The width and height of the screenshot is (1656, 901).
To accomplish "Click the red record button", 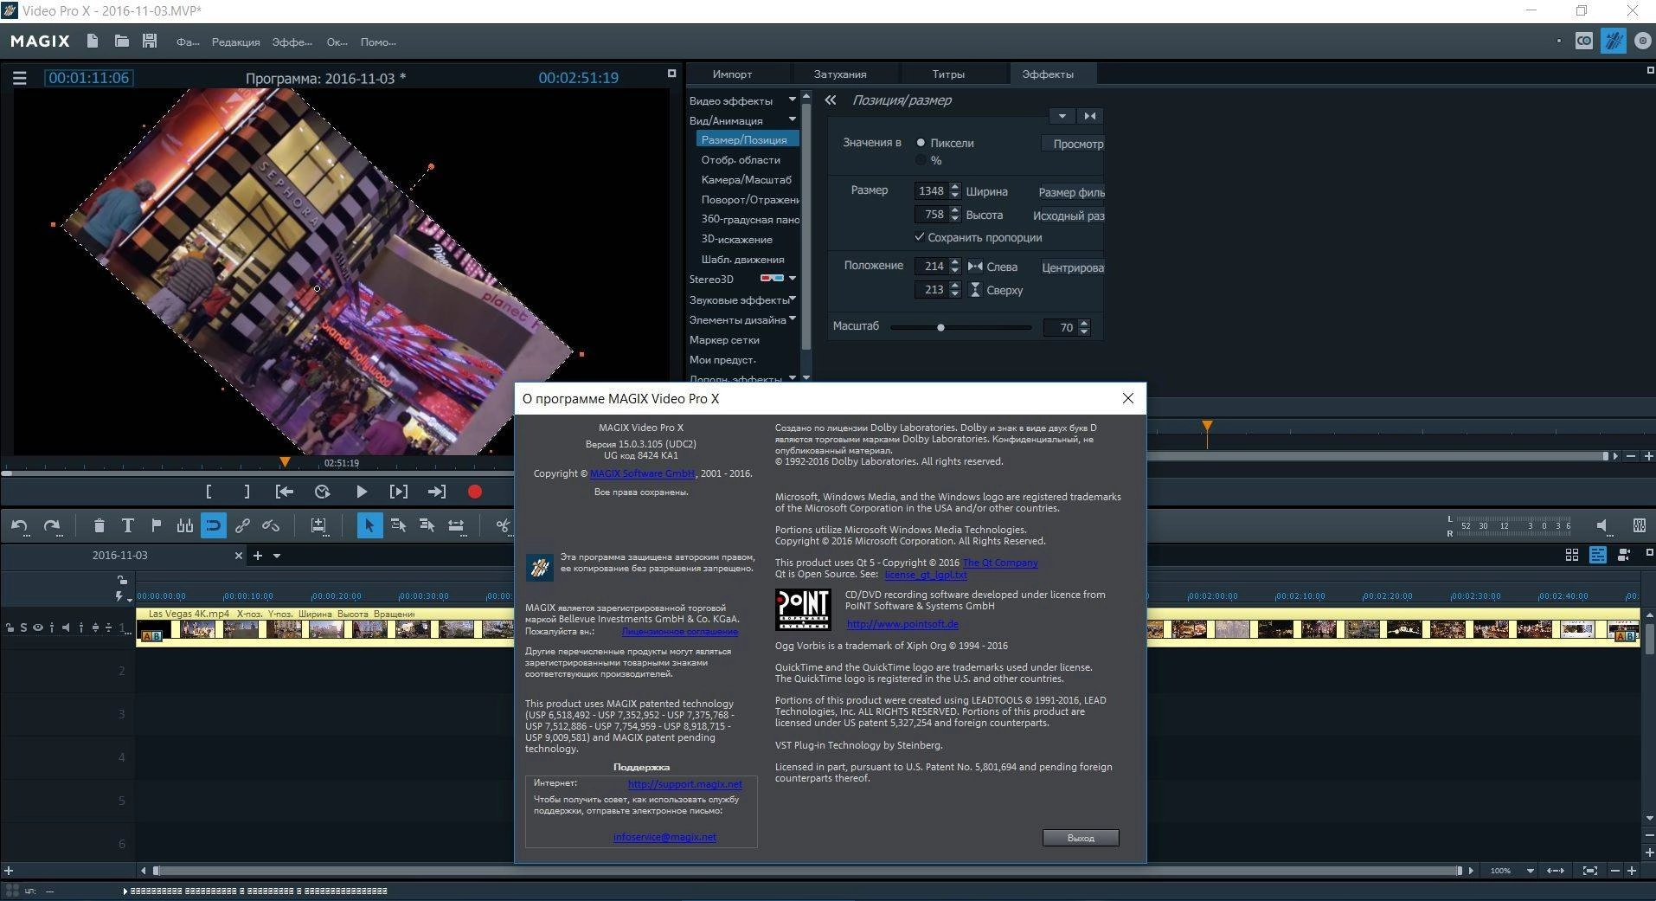I will coord(474,492).
